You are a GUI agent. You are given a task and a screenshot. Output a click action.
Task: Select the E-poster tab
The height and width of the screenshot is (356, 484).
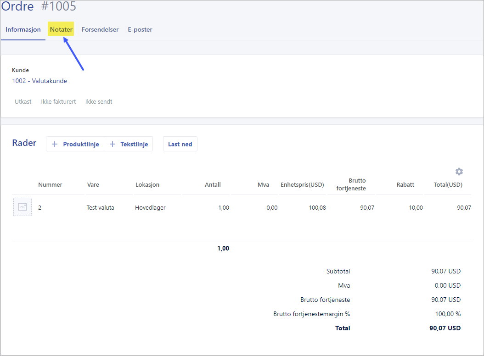tap(140, 29)
